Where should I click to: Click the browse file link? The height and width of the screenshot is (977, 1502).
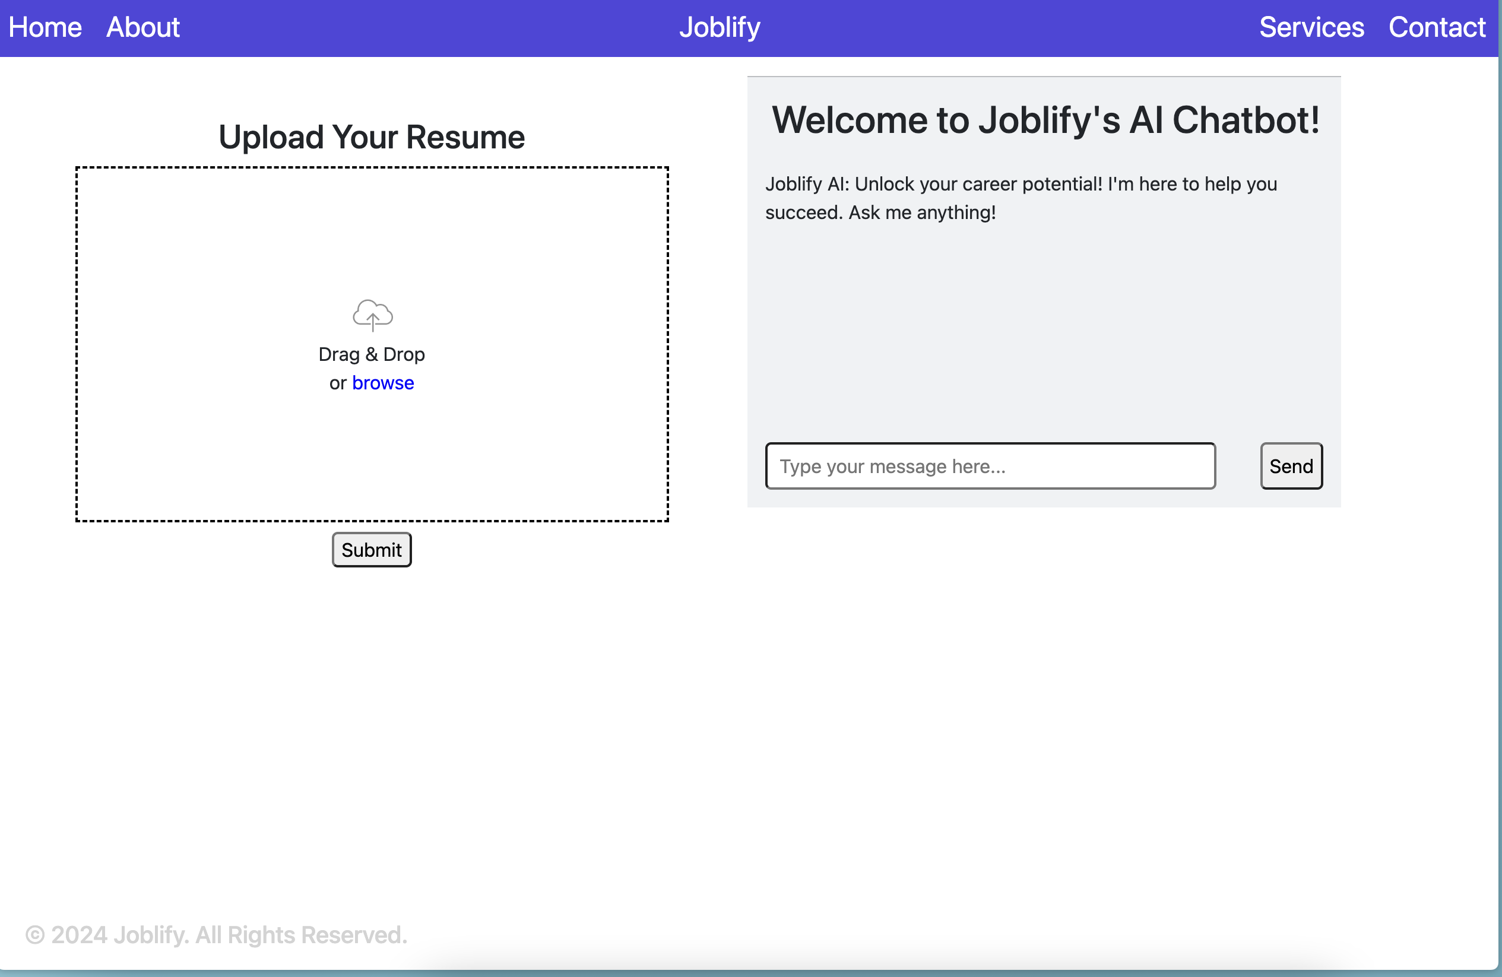point(382,382)
